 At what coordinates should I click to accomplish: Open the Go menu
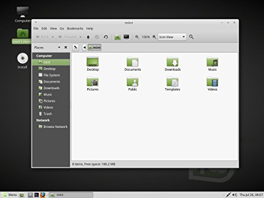[x=62, y=29]
